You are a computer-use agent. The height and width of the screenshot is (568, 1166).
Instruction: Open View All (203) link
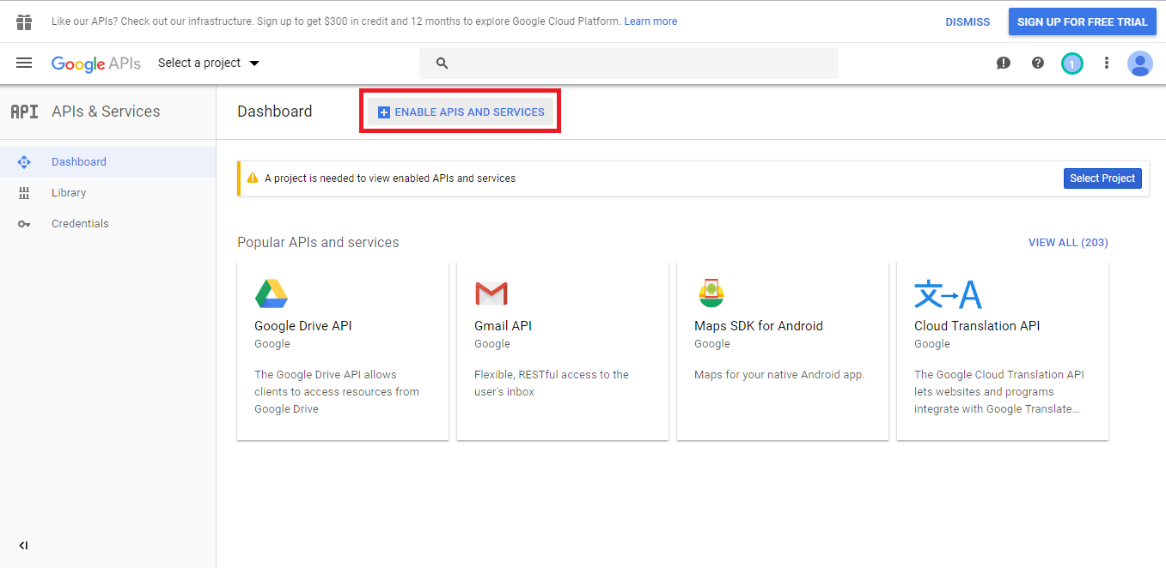1068,243
